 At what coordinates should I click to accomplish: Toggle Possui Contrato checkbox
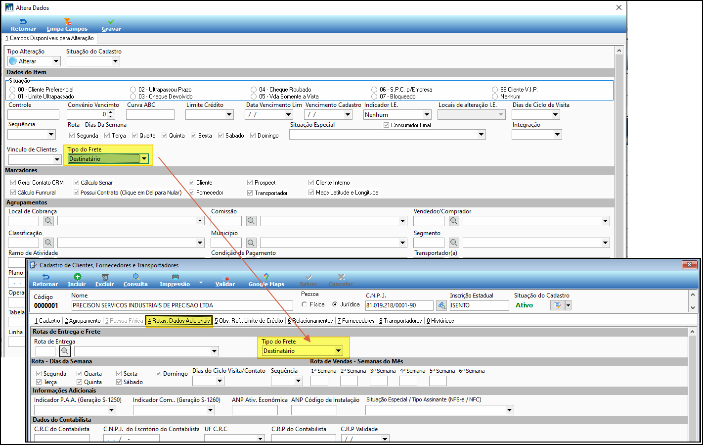(x=76, y=192)
